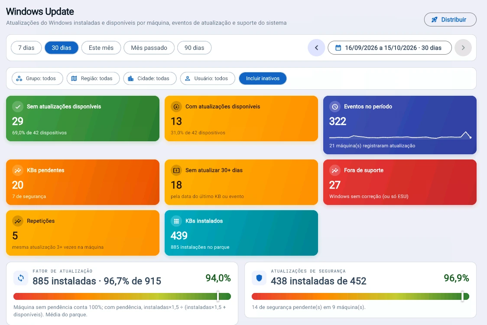Open the Sem atualizar 30+ dias card
Image resolution: width=487 pixels, height=325 pixels.
241,182
